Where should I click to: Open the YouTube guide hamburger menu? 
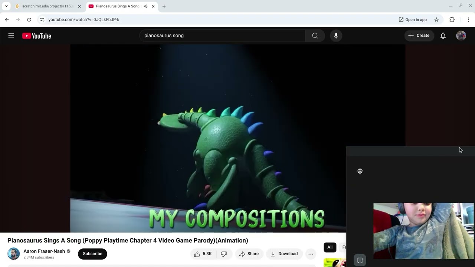point(11,36)
